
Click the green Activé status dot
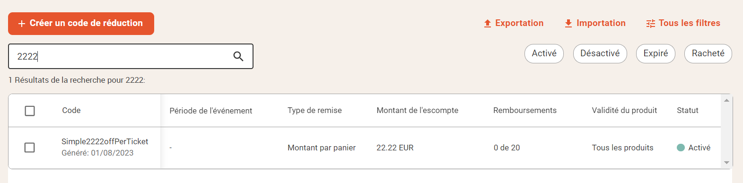coord(681,148)
